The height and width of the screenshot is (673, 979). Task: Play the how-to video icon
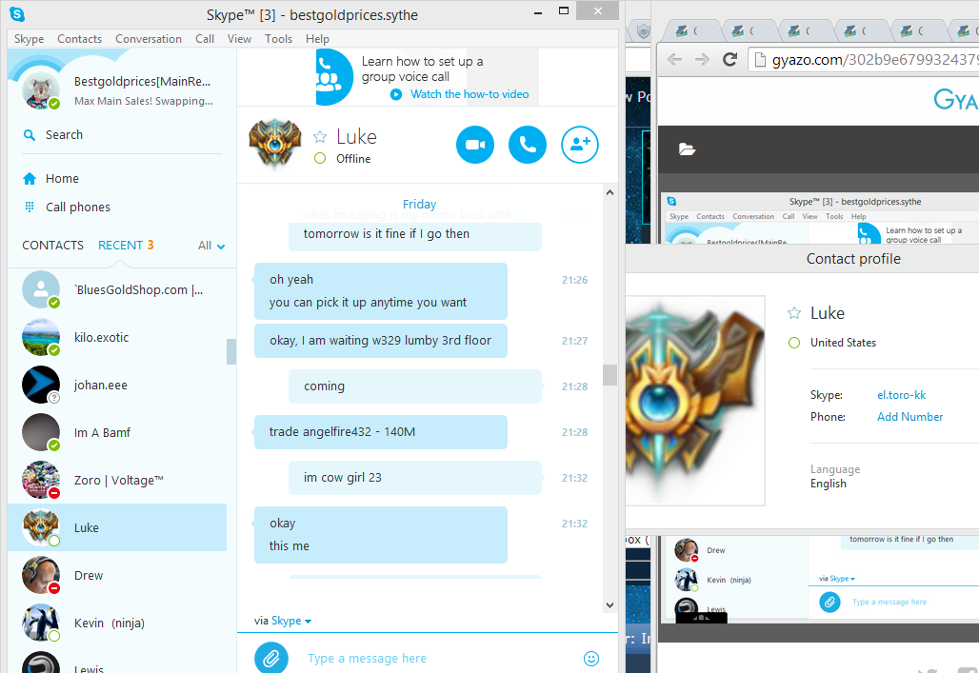click(396, 94)
